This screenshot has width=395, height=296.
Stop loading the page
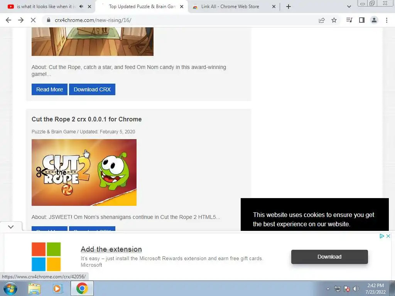33,20
